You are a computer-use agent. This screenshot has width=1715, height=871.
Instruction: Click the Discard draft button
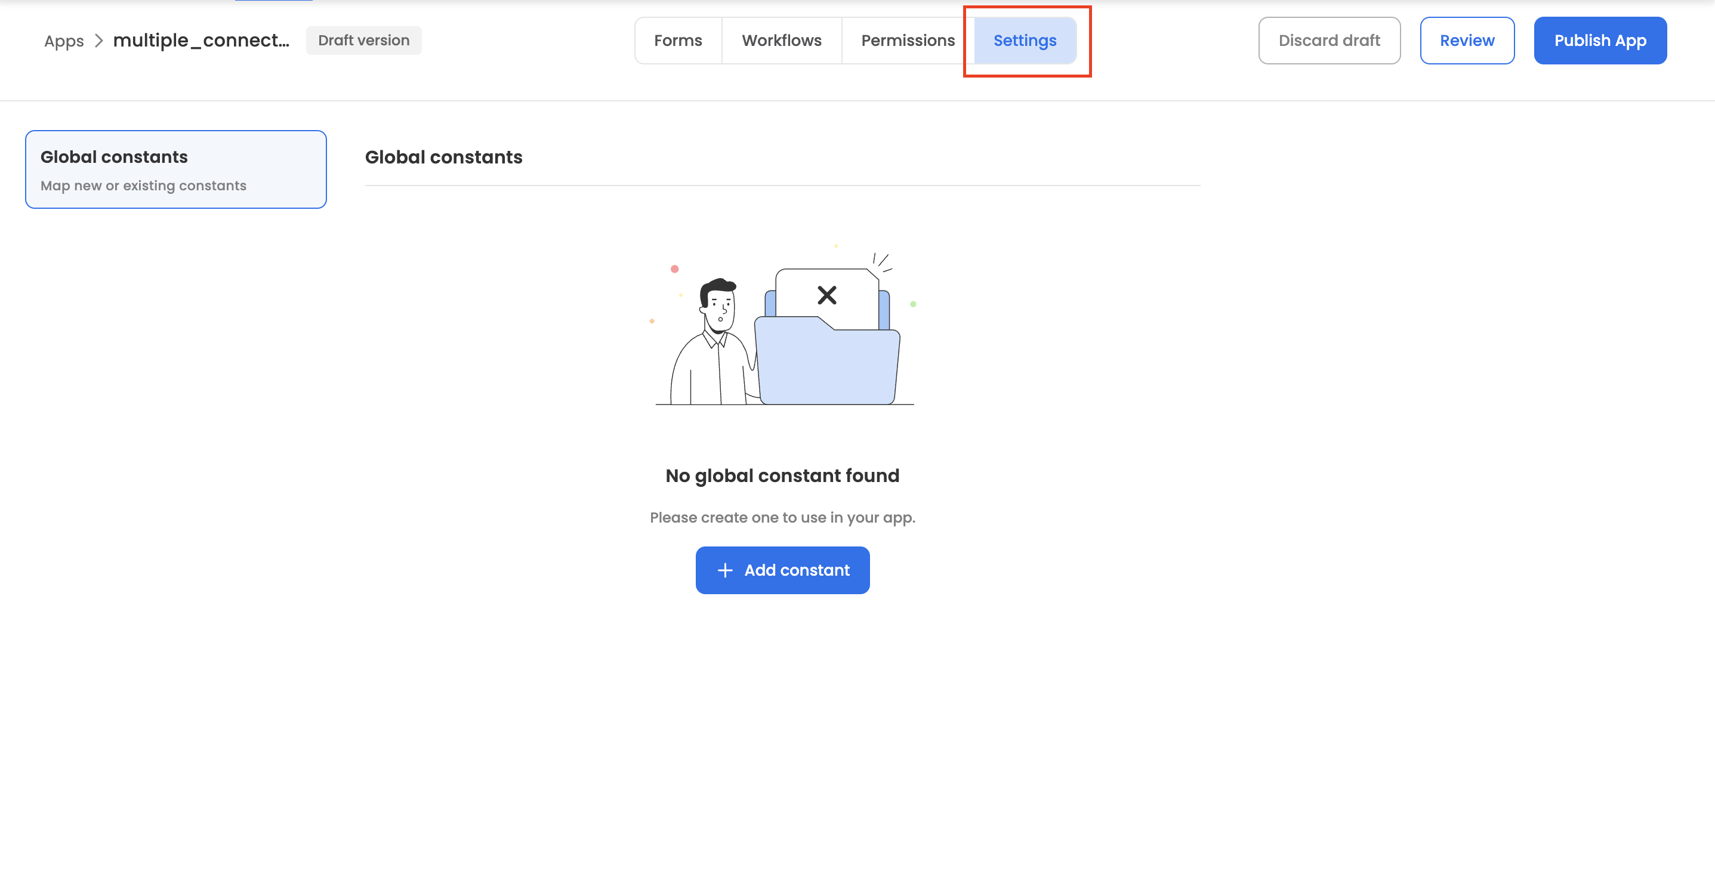[1329, 41]
